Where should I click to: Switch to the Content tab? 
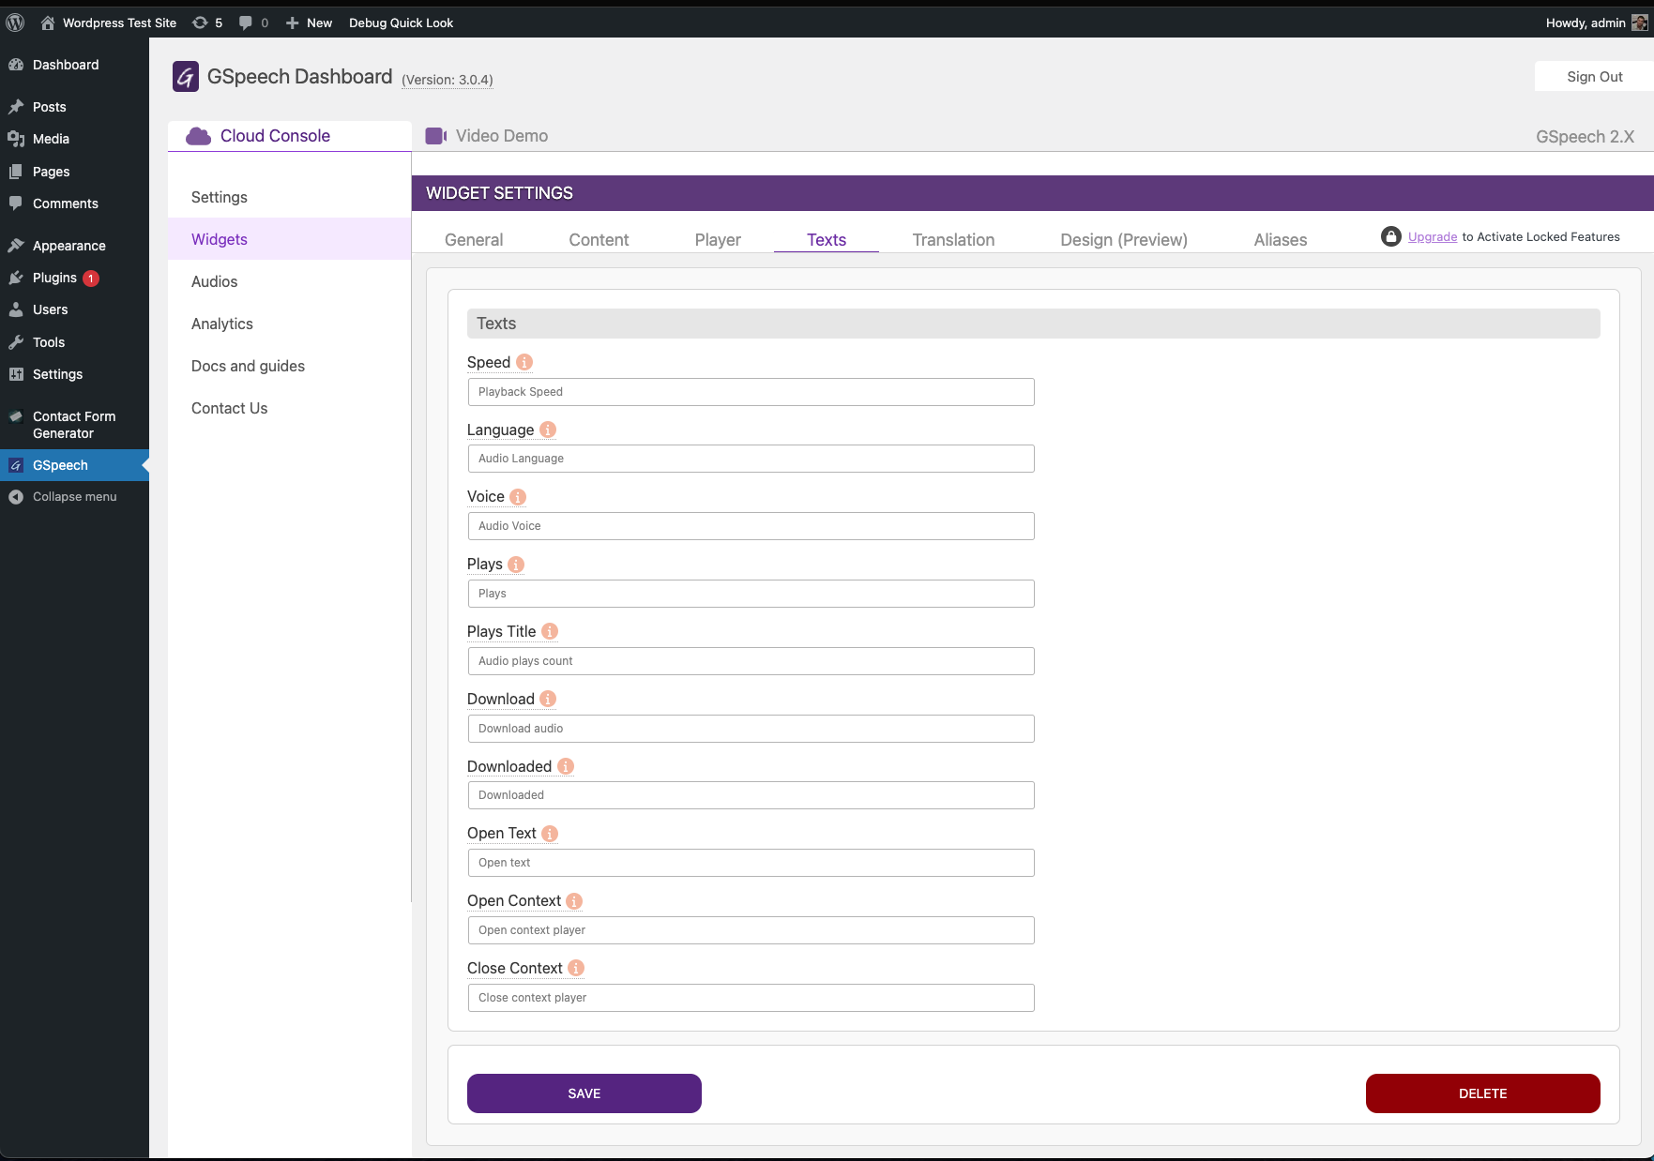click(x=599, y=240)
